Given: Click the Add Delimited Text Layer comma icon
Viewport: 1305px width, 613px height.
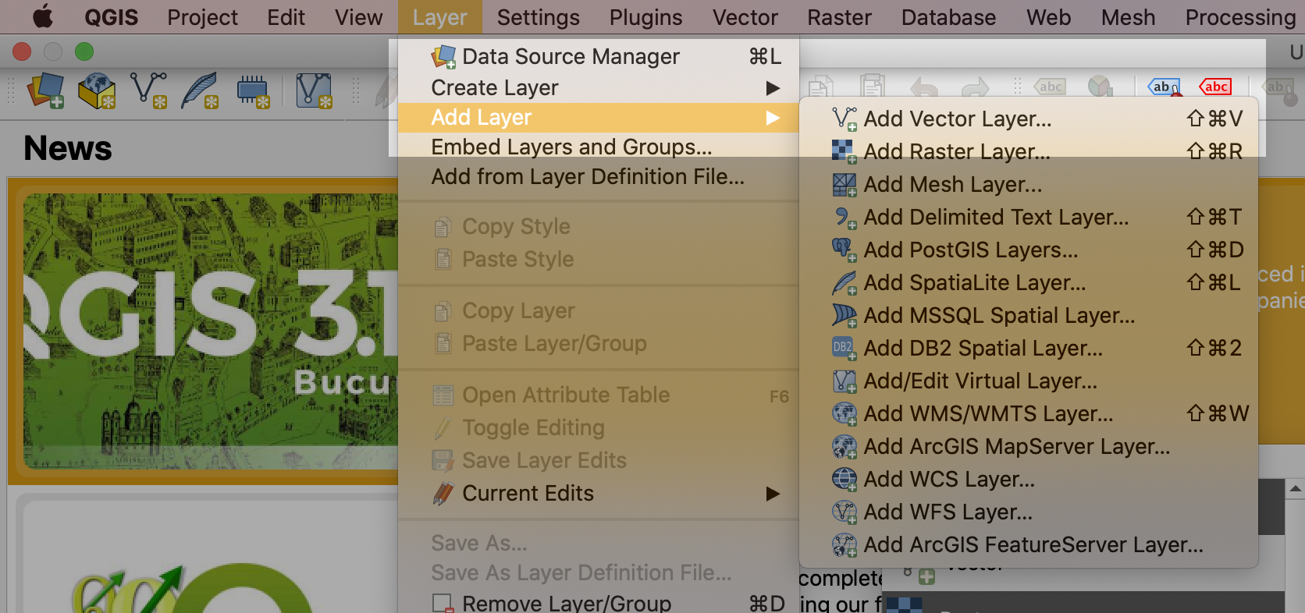Looking at the screenshot, I should 845,218.
